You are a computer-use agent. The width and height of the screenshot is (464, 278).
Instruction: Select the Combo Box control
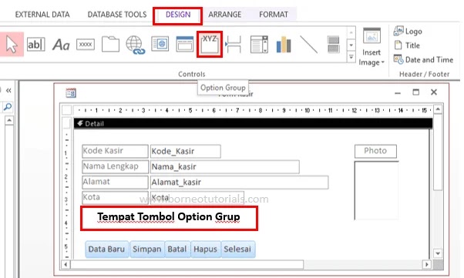pyautogui.click(x=259, y=45)
